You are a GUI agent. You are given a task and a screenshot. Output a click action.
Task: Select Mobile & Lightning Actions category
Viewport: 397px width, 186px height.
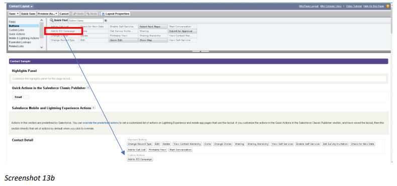pos(24,38)
